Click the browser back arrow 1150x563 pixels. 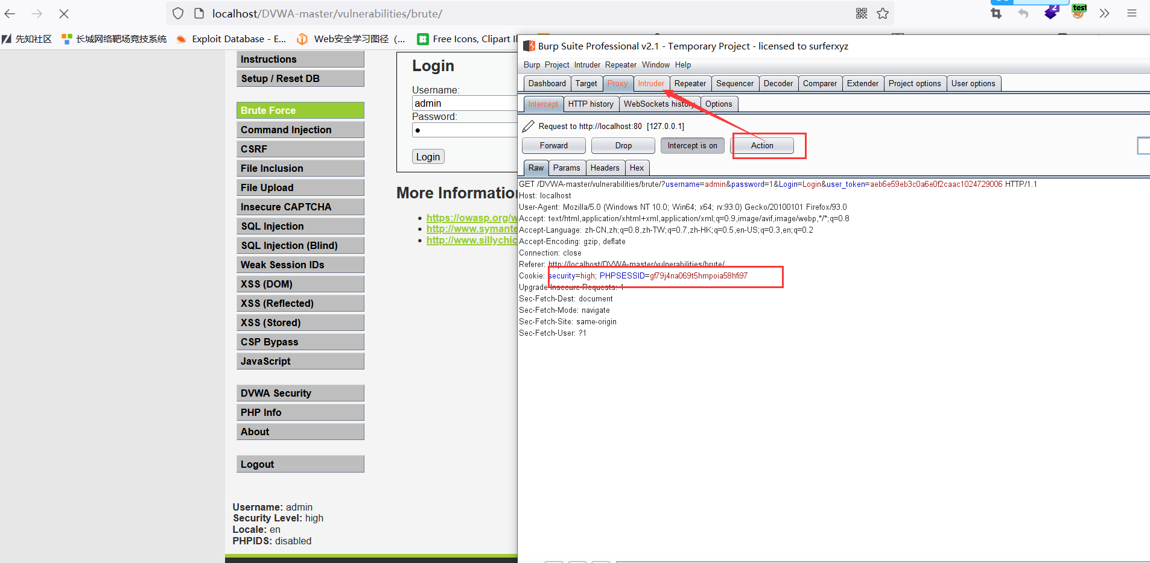point(10,13)
